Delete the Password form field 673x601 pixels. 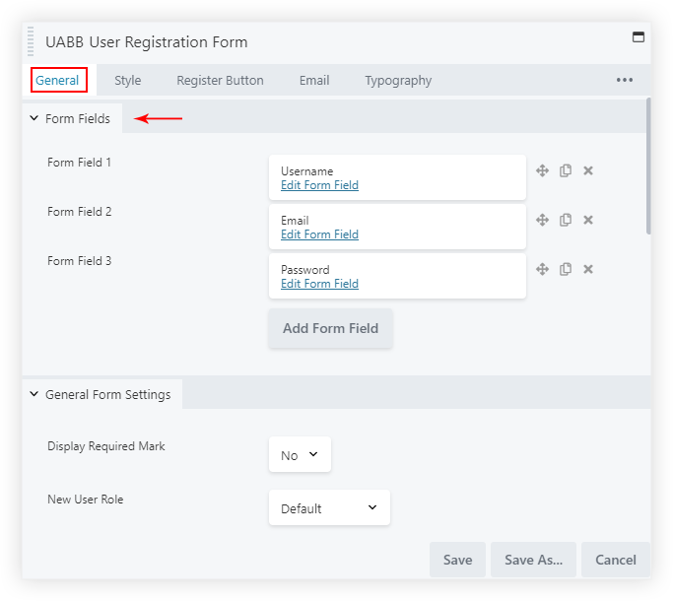pyautogui.click(x=588, y=269)
